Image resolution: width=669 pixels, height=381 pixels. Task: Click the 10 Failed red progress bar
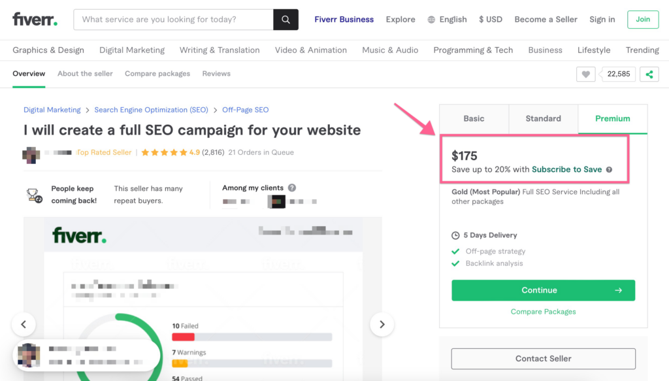(183, 337)
